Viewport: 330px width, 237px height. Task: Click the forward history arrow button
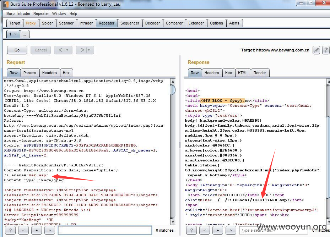[82, 50]
